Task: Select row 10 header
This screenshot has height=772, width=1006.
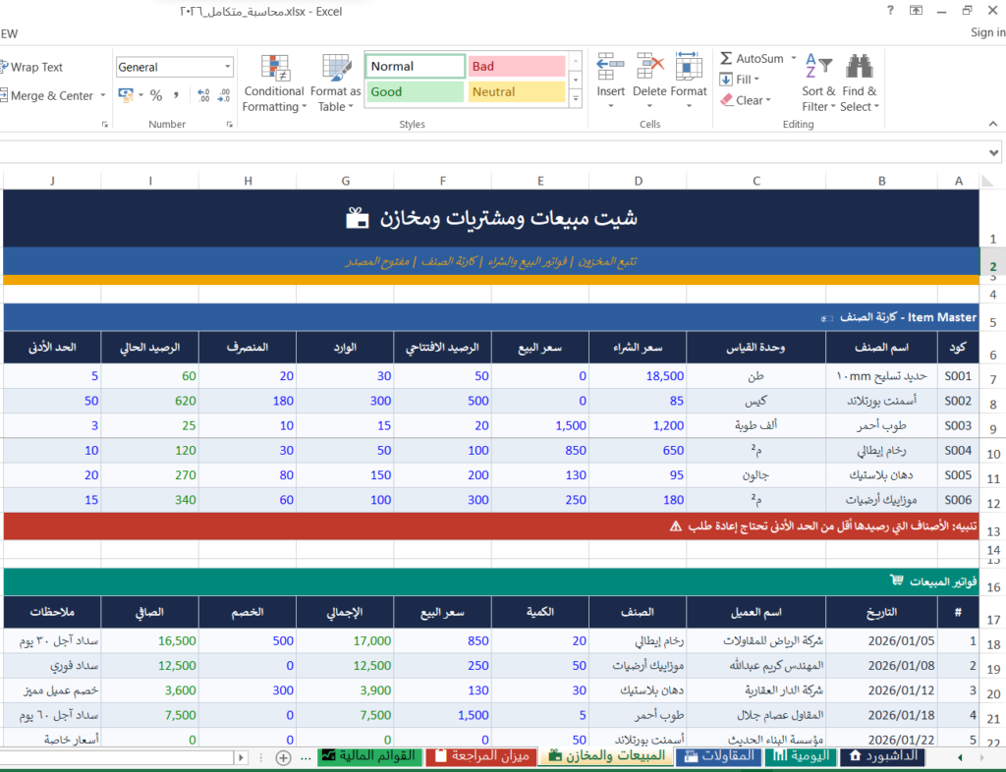Action: click(993, 454)
